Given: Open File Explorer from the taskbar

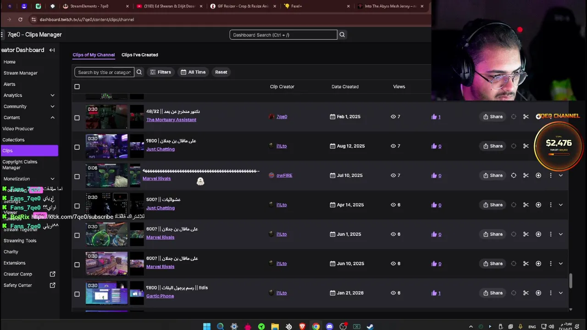Looking at the screenshot, I should tap(275, 326).
